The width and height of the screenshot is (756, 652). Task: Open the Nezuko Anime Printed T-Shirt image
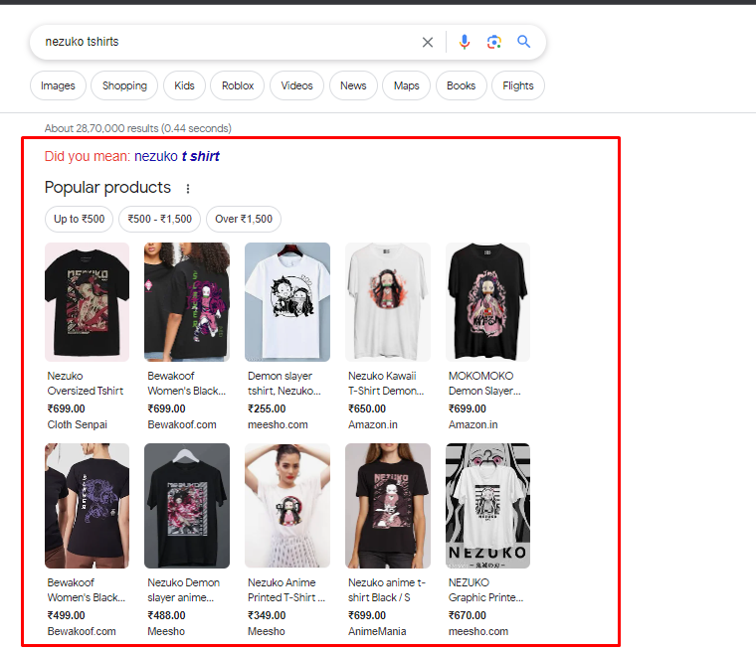tap(287, 506)
